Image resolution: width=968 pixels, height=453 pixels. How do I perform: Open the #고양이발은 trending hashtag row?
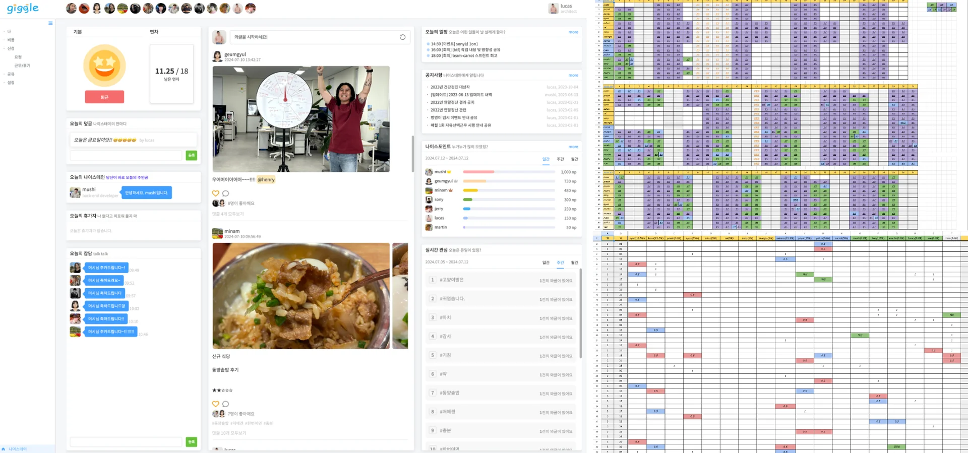501,280
